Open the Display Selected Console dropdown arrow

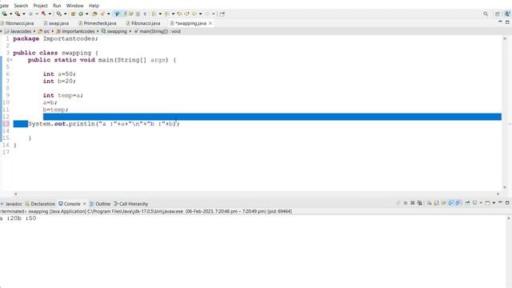[x=481, y=203]
